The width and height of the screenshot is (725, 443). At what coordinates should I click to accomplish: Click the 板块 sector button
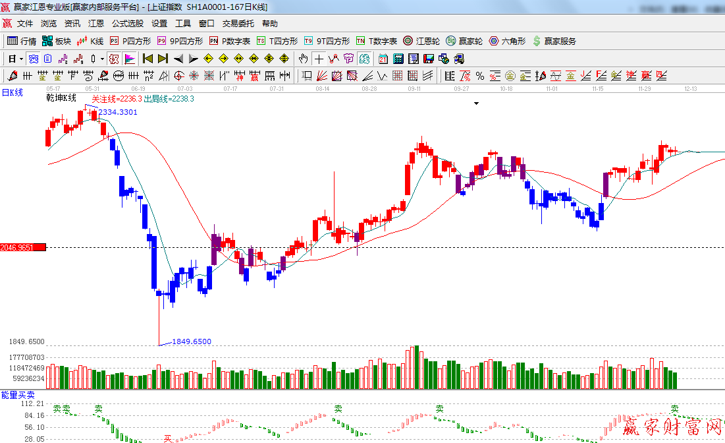click(57, 41)
